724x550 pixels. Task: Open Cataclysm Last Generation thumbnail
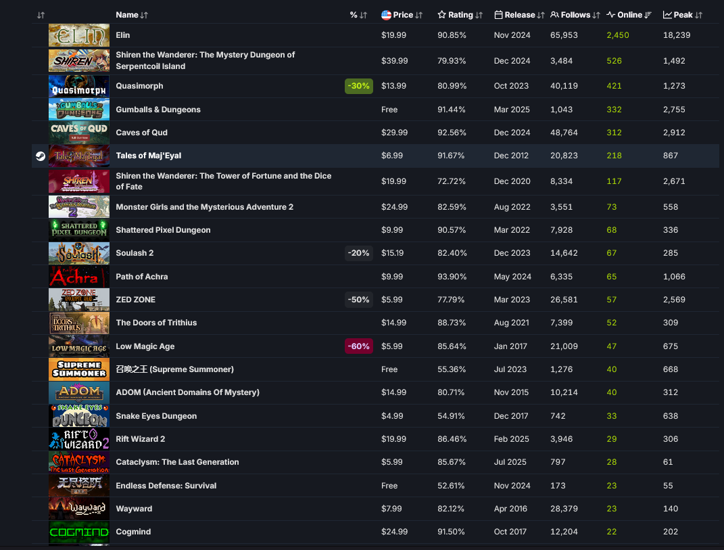(79, 462)
